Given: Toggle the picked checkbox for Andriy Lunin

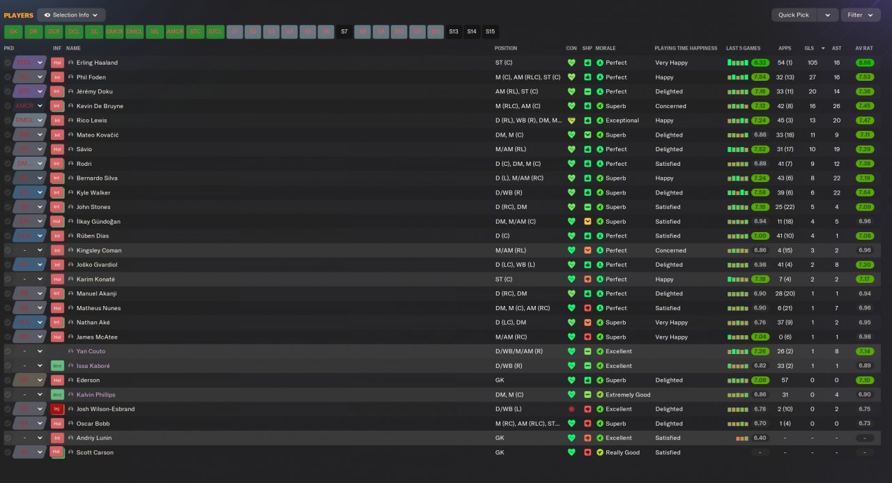Looking at the screenshot, I should [x=8, y=438].
